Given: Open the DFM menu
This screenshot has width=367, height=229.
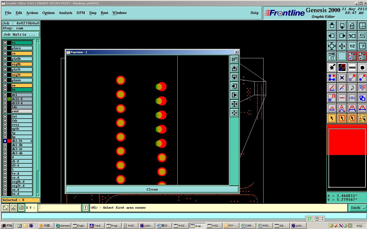Looking at the screenshot, I should click(x=81, y=13).
